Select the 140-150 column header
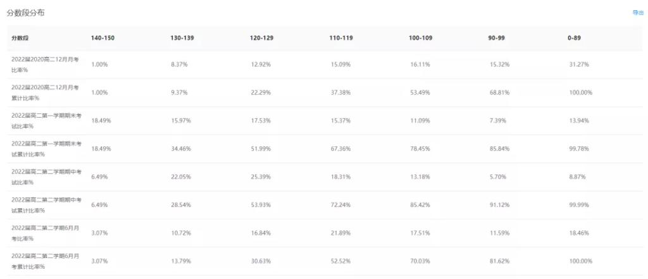 [103, 38]
